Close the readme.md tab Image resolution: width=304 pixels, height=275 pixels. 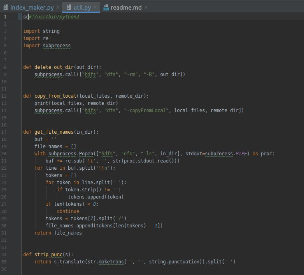(x=146, y=7)
